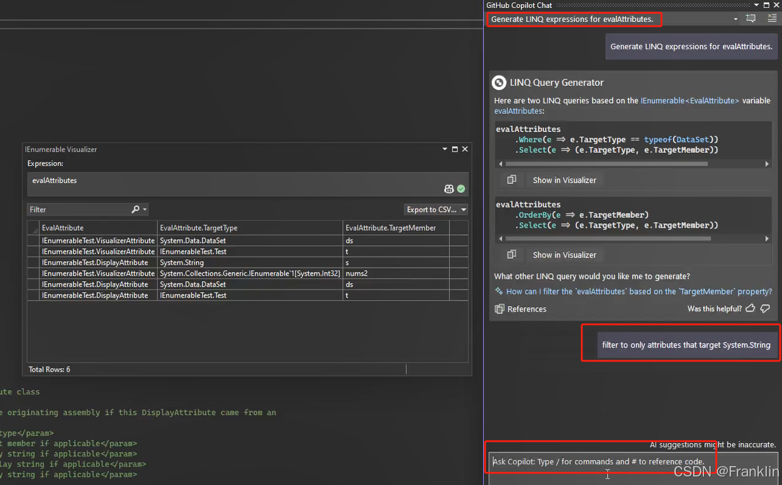Screen dimensions: 782x485
Task: Click horizontal scrollbar of the Where code block
Action: coord(606,164)
